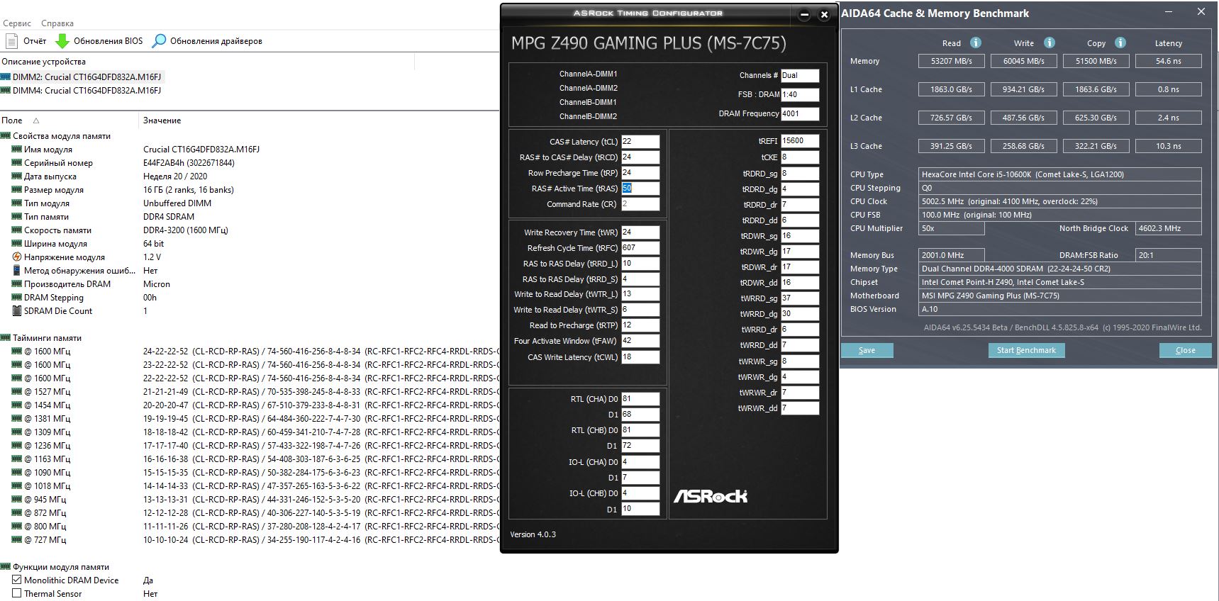Click the tCKE field

pyautogui.click(x=800, y=157)
